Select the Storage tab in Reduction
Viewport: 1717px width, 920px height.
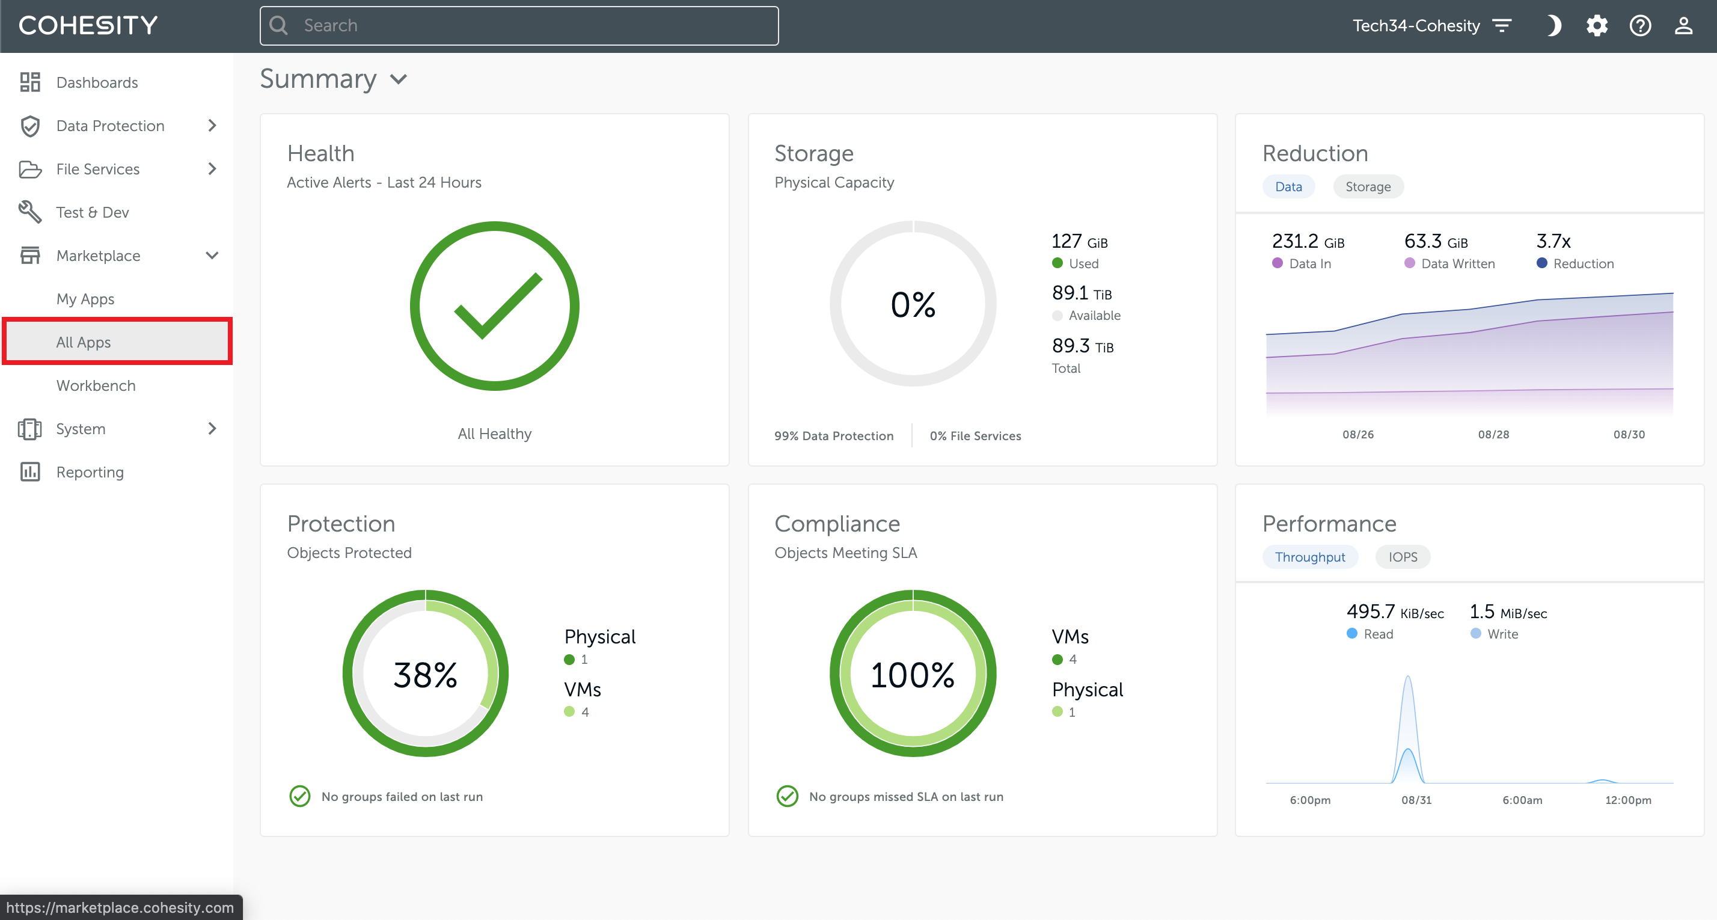pyautogui.click(x=1368, y=186)
